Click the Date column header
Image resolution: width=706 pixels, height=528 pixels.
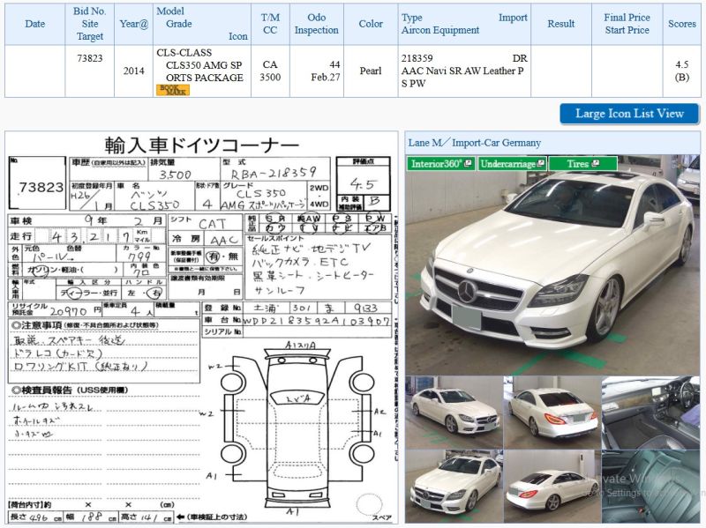(x=34, y=24)
